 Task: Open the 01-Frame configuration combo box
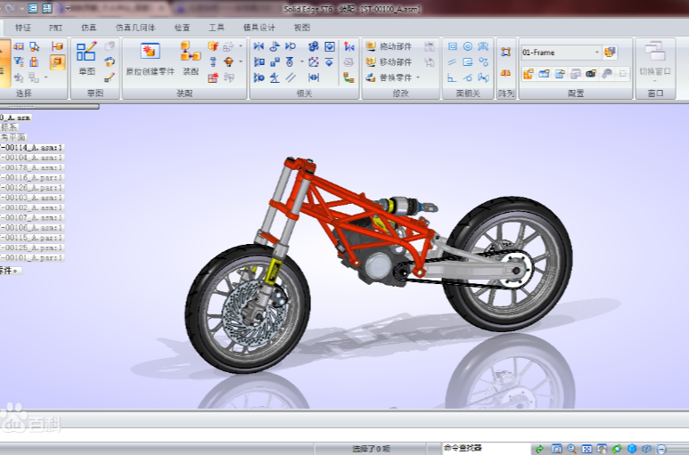tap(561, 53)
